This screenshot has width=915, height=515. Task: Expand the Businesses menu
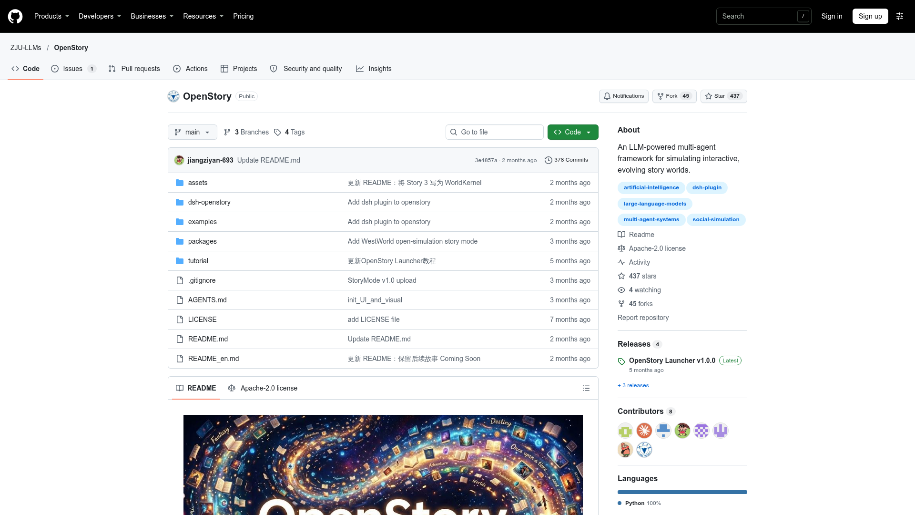pos(152,16)
